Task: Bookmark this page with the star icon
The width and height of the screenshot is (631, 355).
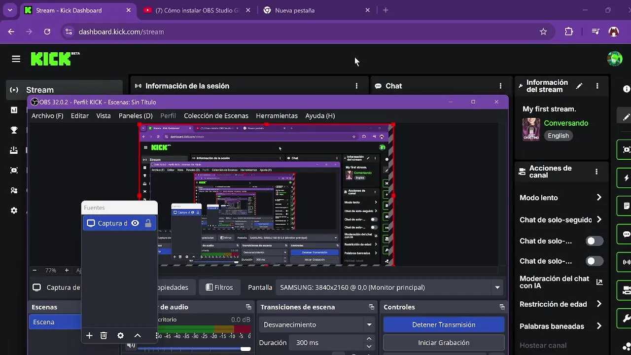Action: point(543,32)
